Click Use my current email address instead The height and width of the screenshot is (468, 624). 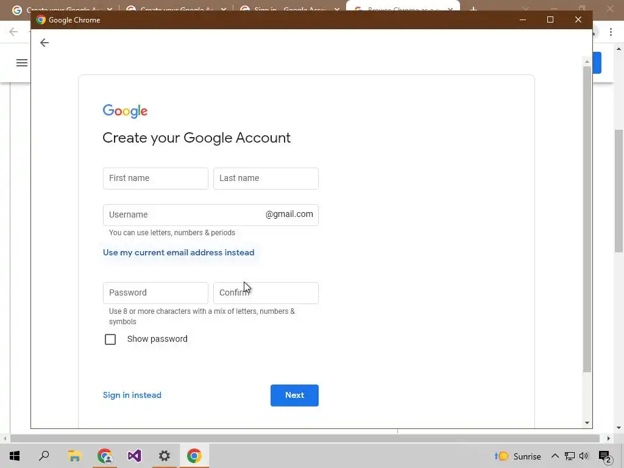(179, 253)
